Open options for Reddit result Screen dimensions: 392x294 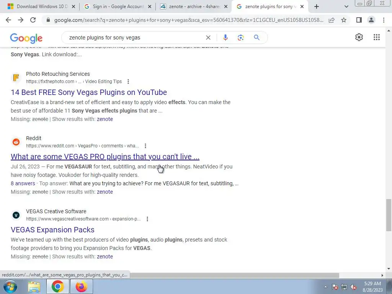point(145,146)
